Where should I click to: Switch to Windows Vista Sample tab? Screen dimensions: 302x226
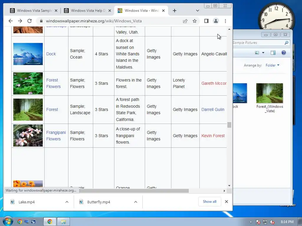click(34, 11)
